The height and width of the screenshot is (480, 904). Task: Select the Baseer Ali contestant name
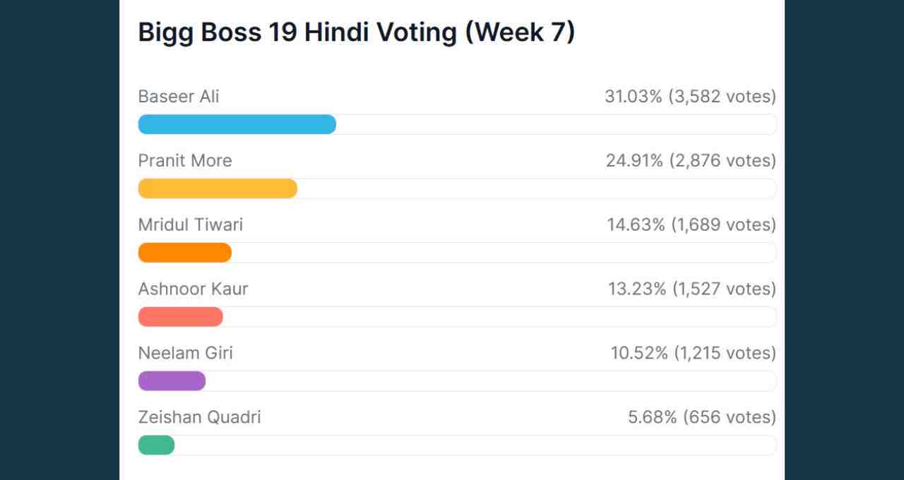[179, 97]
